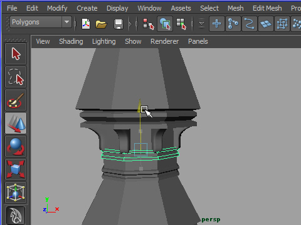This screenshot has width=301, height=225.
Task: Choose the Paint Selection tool
Action: pyautogui.click(x=16, y=100)
